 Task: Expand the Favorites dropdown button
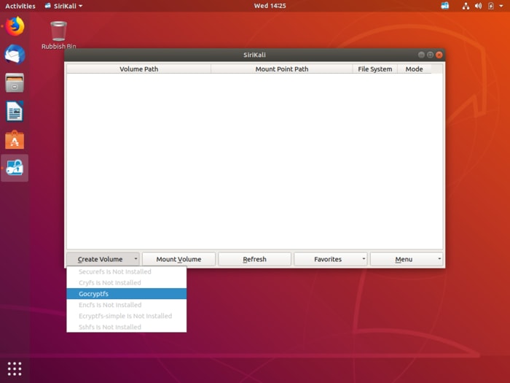[x=331, y=259]
